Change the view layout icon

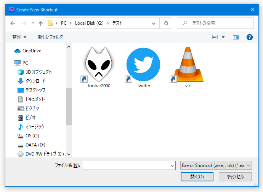pyautogui.click(x=215, y=37)
